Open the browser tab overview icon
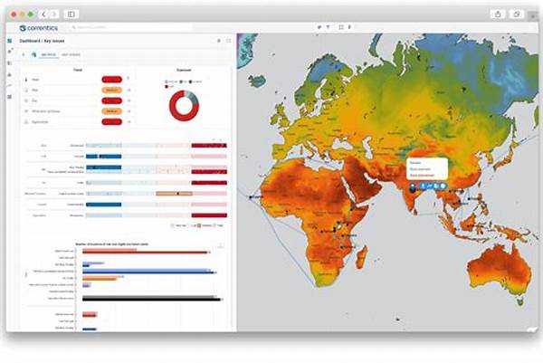The width and height of the screenshot is (543, 363). pyautogui.click(x=517, y=14)
